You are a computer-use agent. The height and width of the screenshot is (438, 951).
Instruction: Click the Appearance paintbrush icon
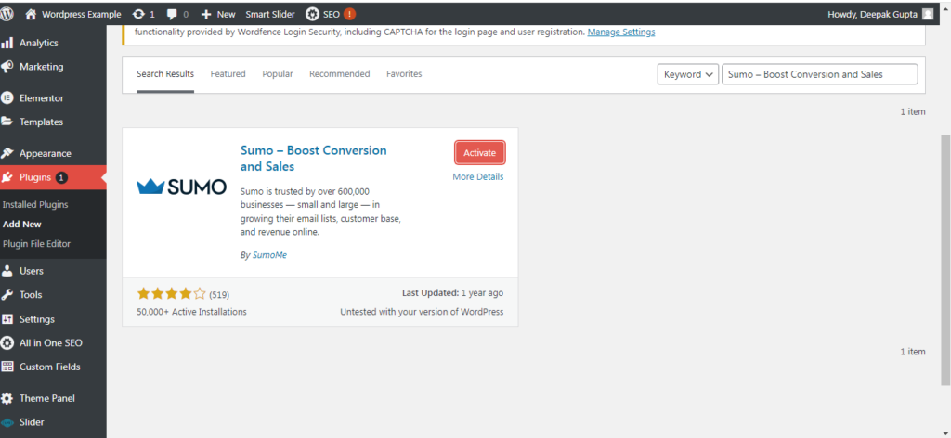[x=7, y=153]
